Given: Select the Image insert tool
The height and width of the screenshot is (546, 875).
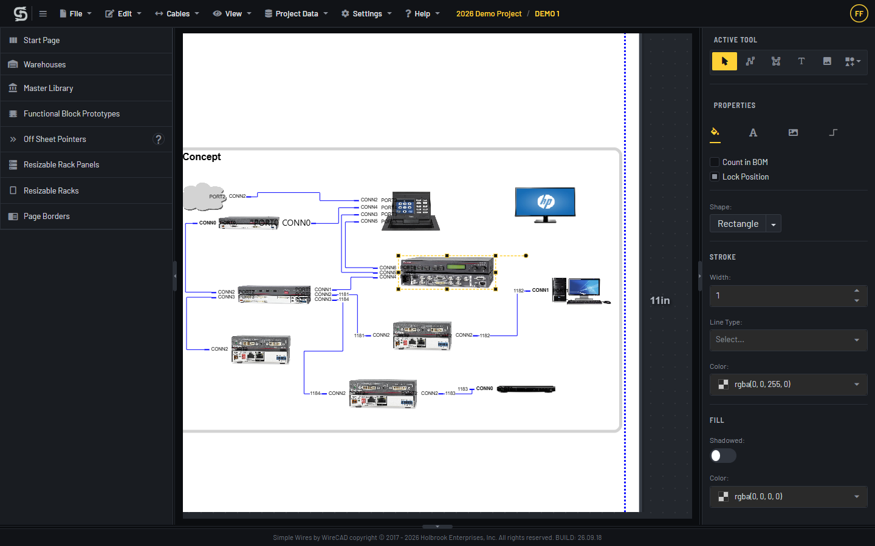Looking at the screenshot, I should pos(827,61).
